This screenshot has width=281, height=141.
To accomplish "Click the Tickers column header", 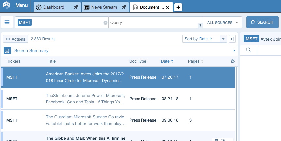I will 14,61.
